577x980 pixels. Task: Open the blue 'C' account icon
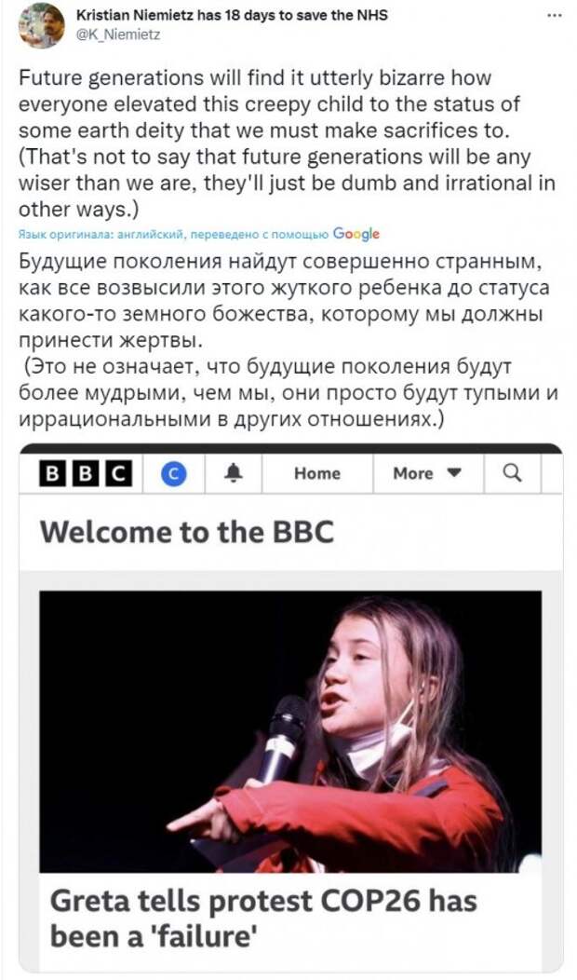(174, 474)
